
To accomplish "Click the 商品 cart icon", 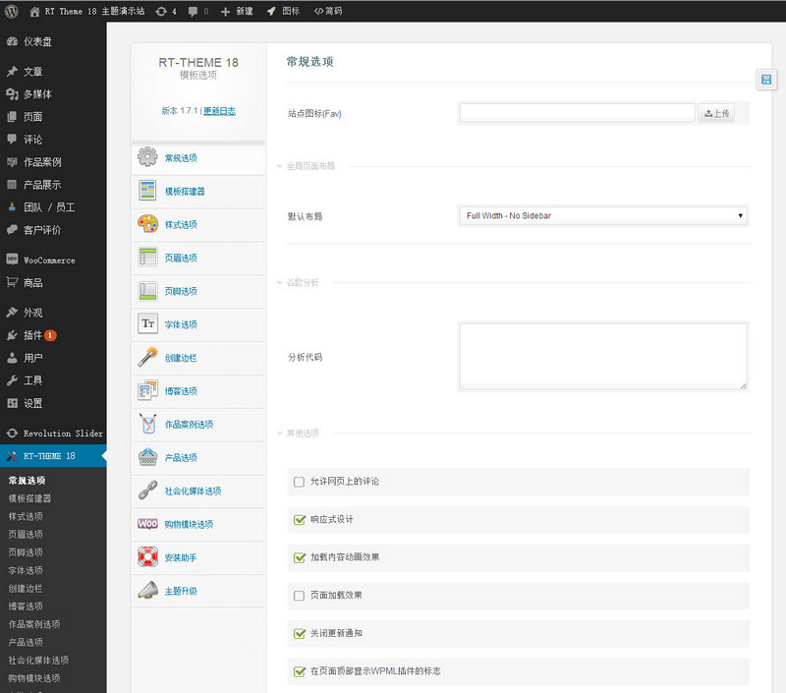I will tap(13, 282).
